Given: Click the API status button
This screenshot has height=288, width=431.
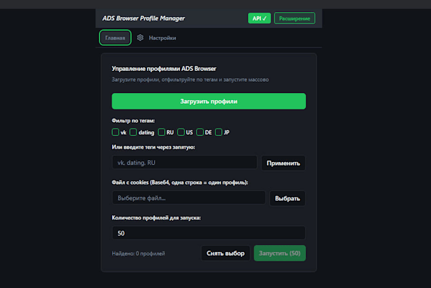Looking at the screenshot, I should (259, 18).
